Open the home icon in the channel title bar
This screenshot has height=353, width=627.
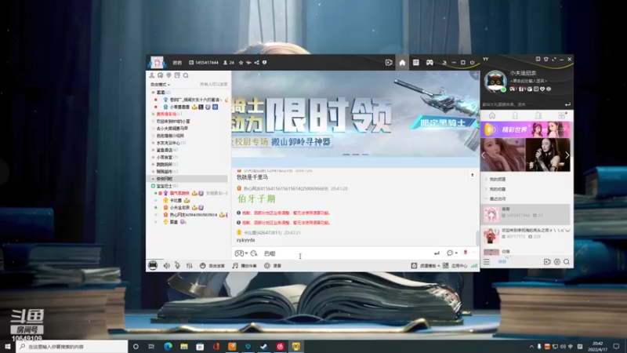coord(402,63)
